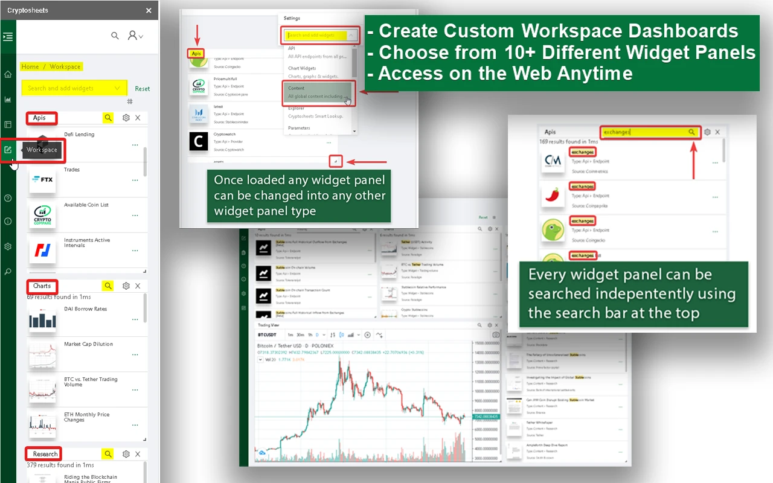Click the Apis panel scrollbar
The image size is (773, 483).
coord(145,162)
